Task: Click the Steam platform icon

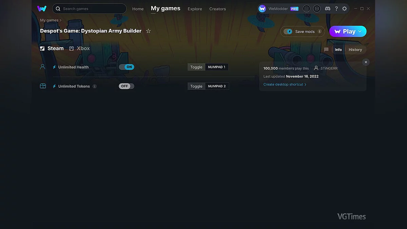Action: (x=42, y=49)
